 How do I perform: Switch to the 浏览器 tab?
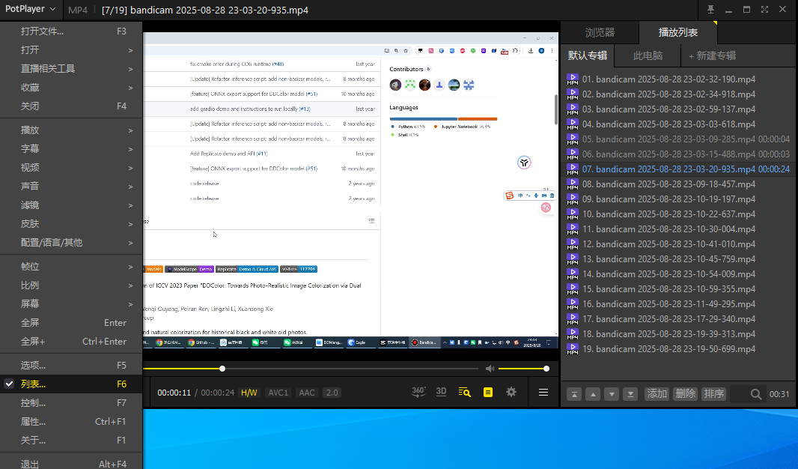click(600, 33)
